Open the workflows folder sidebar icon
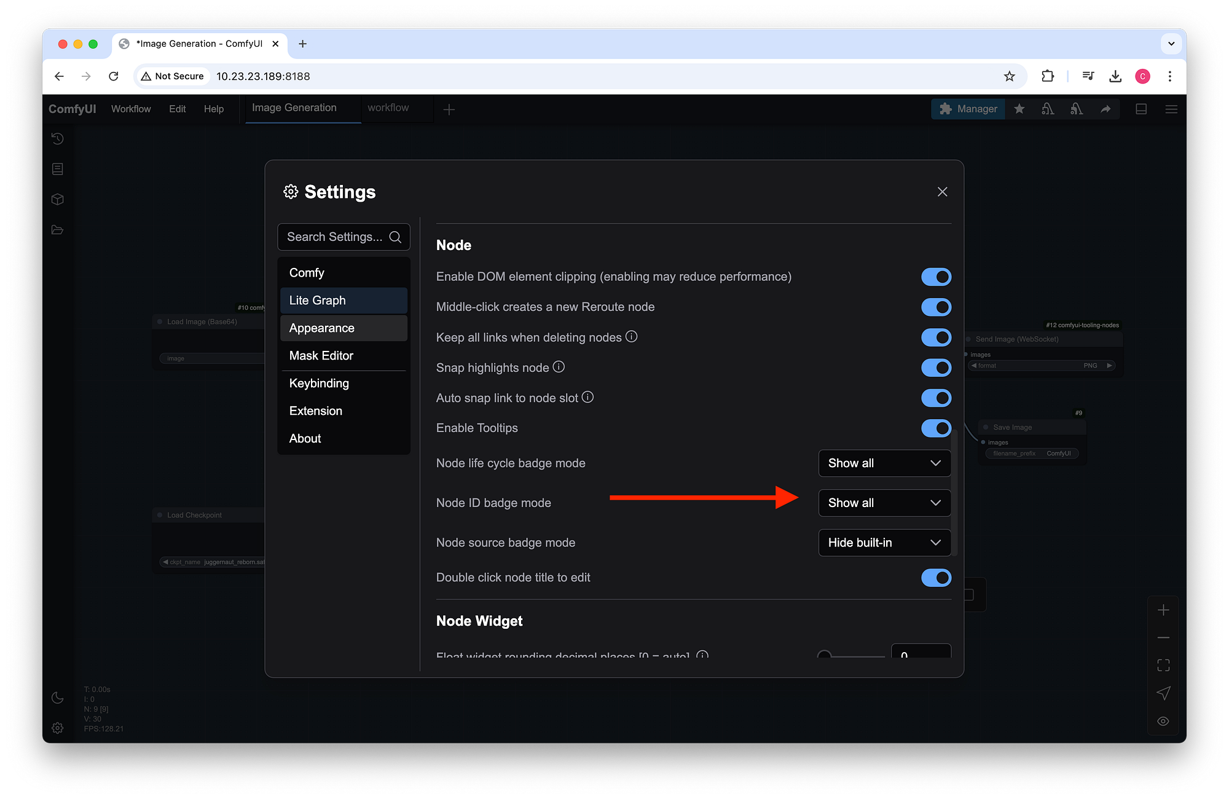The width and height of the screenshot is (1229, 799). point(57,230)
